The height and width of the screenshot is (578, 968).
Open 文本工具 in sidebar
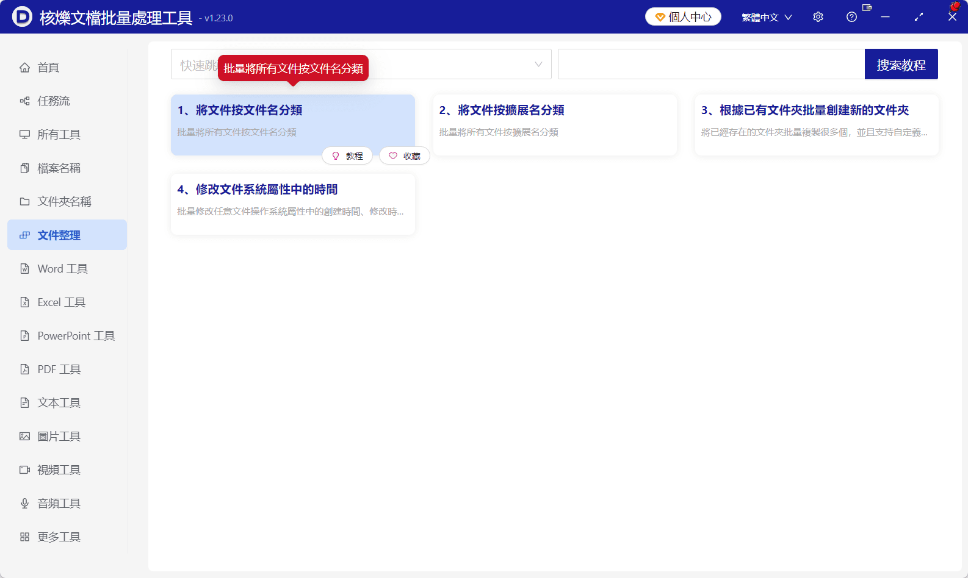tap(67, 402)
